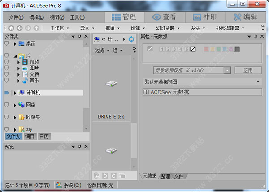This screenshot has width=269, height=192.
Task: Click the 应用 button
Action: (248, 70)
